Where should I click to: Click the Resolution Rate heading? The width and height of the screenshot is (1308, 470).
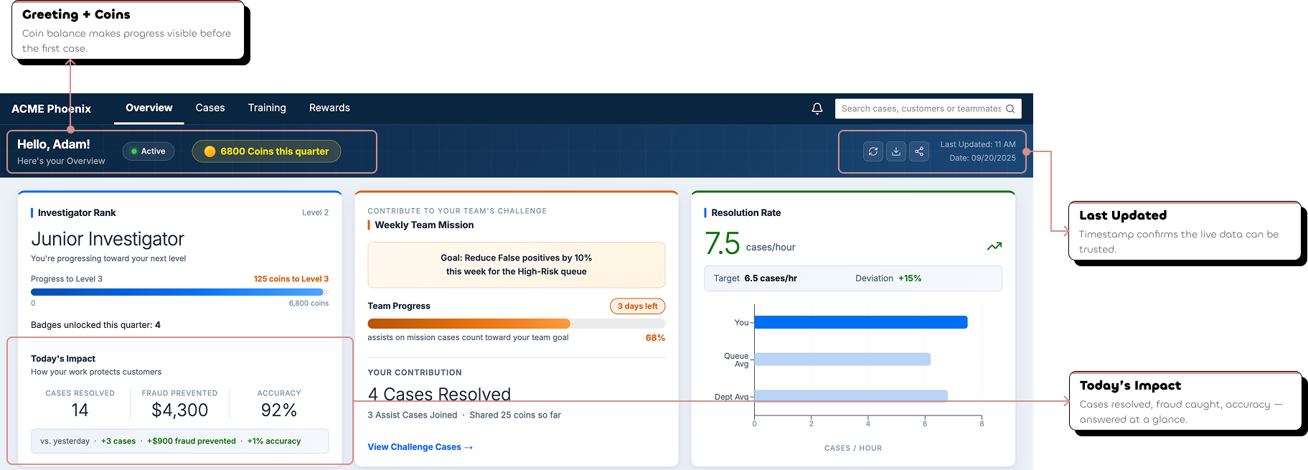click(745, 213)
